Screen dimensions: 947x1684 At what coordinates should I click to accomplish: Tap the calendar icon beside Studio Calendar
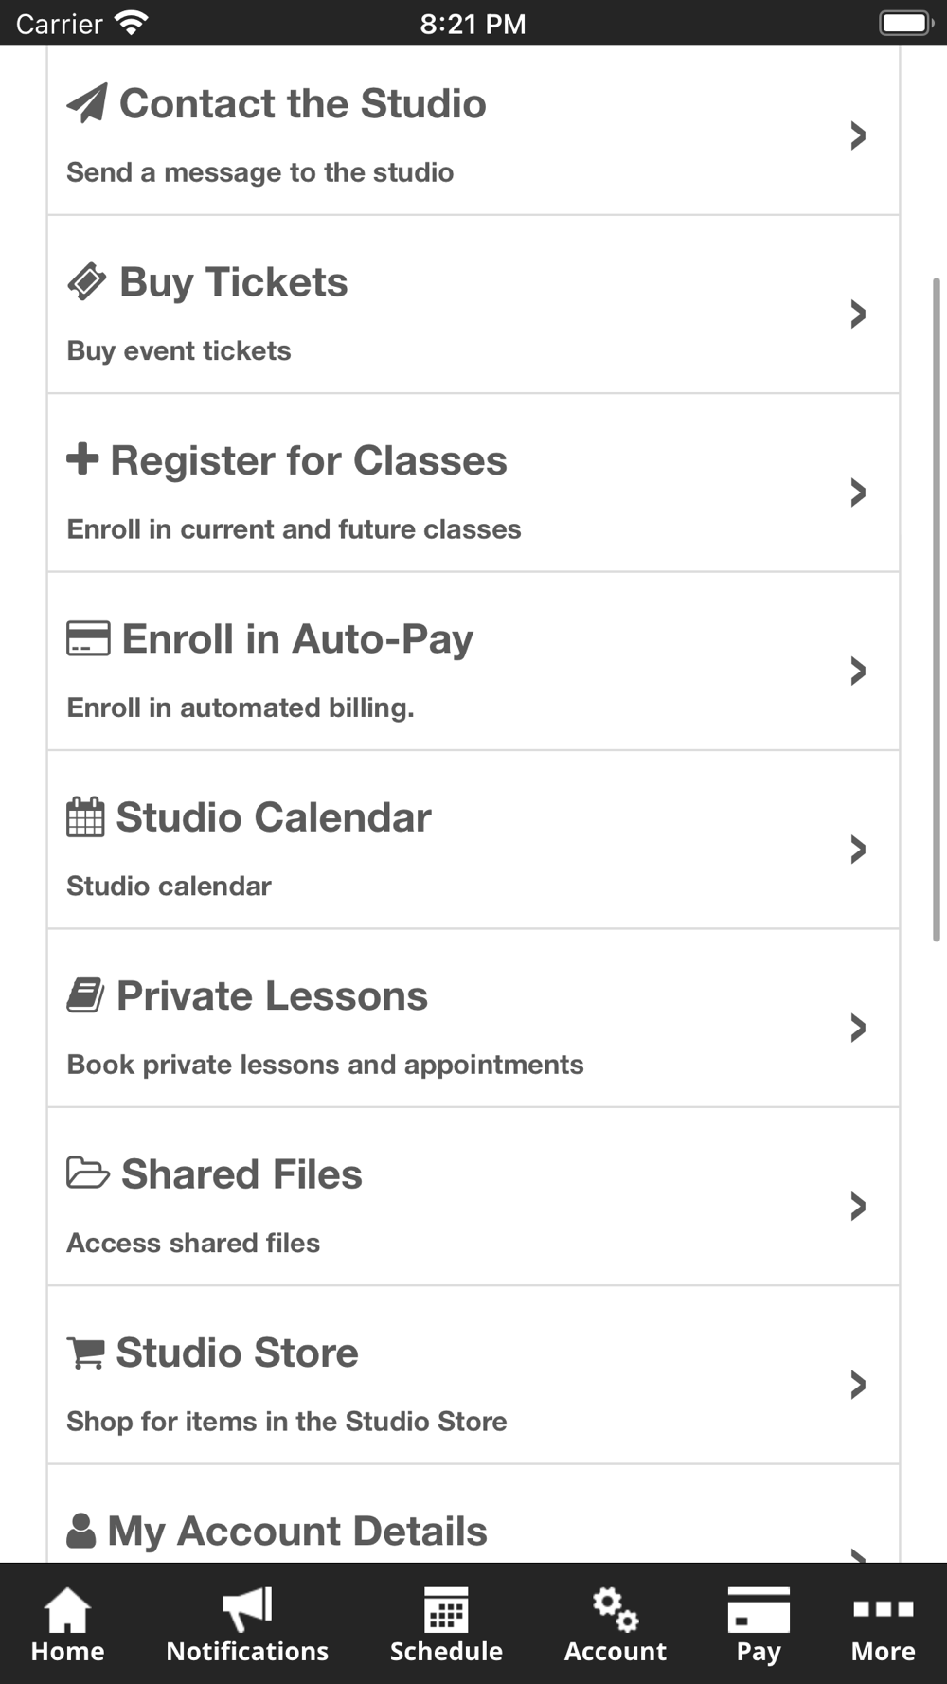click(x=85, y=817)
